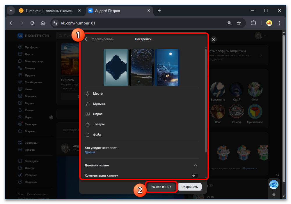The image size is (291, 204).
Task: Open Маркет section
Action: (27, 131)
